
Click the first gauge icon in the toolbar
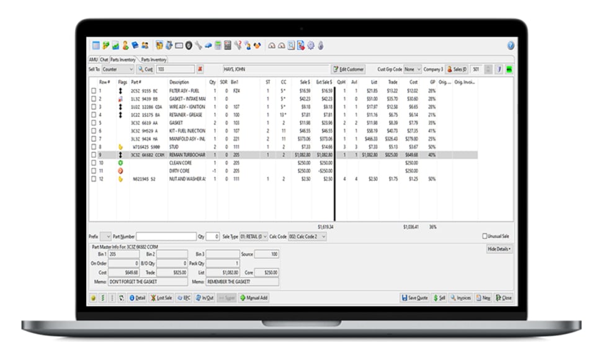(272, 45)
